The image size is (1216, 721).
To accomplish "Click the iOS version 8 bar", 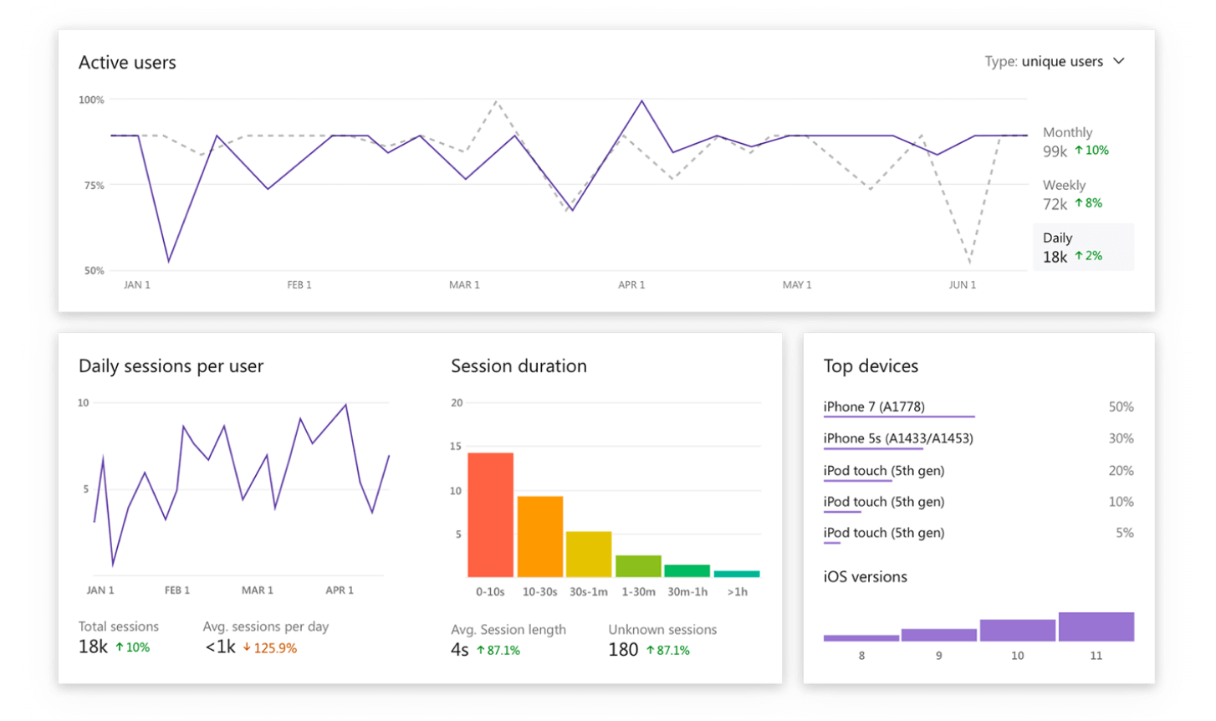I will (x=861, y=637).
